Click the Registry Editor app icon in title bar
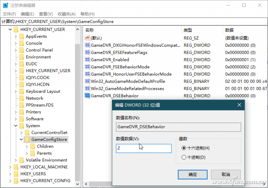This screenshot has width=268, height=188. point(5,5)
